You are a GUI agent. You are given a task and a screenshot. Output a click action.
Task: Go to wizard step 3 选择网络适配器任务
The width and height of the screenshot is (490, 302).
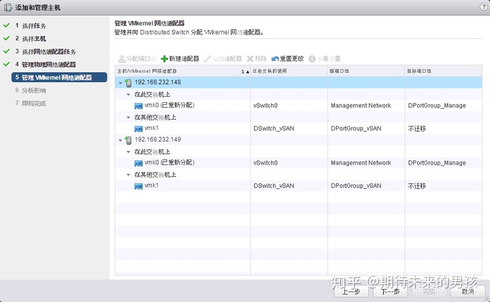pos(46,52)
